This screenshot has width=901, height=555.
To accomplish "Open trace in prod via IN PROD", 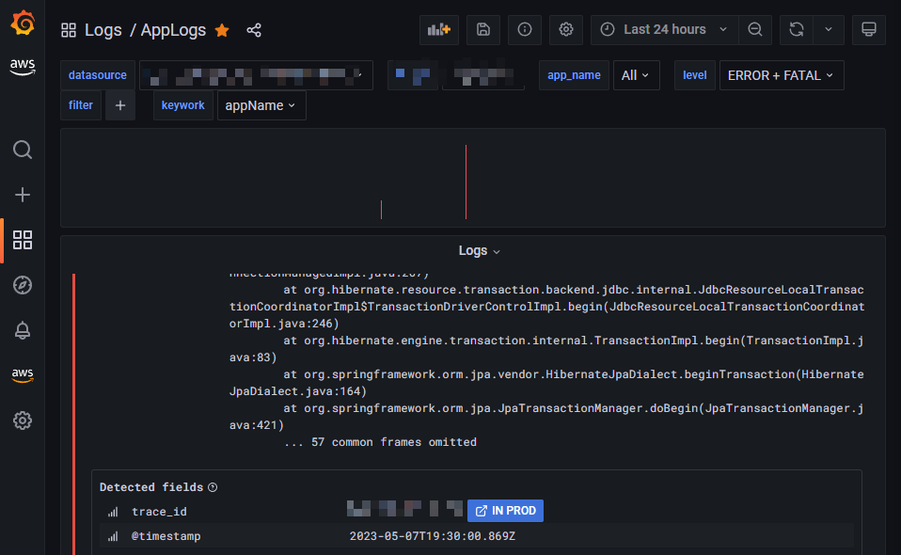I will [505, 510].
